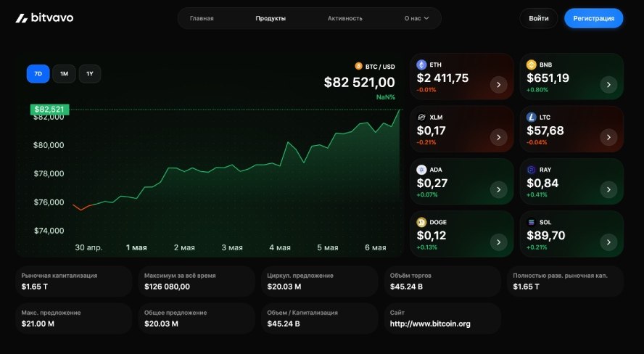Click the Объём торгов stat card
Image resolution: width=644 pixels, height=354 pixels.
[x=442, y=281]
